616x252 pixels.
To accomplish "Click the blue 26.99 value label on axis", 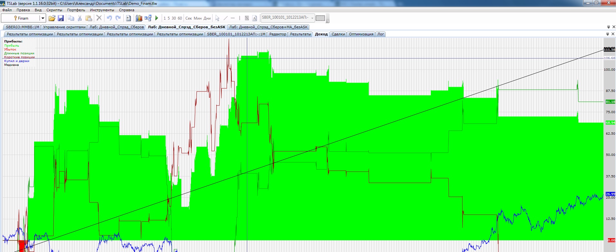I will coord(610,194).
